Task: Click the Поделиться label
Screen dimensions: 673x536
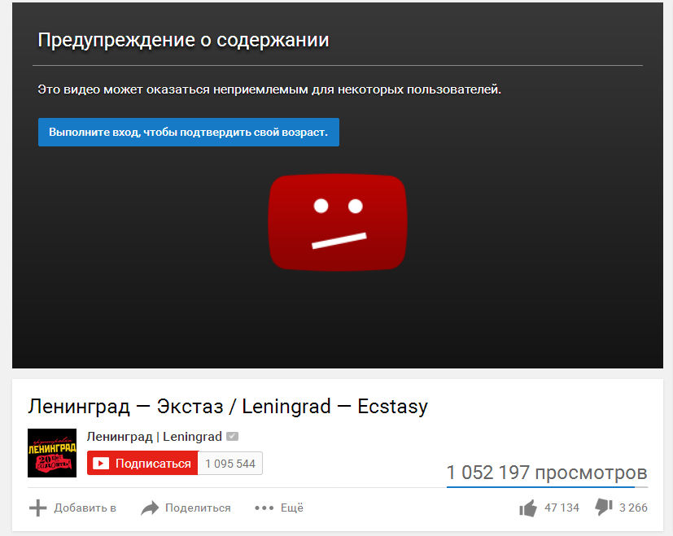Action: [x=198, y=508]
